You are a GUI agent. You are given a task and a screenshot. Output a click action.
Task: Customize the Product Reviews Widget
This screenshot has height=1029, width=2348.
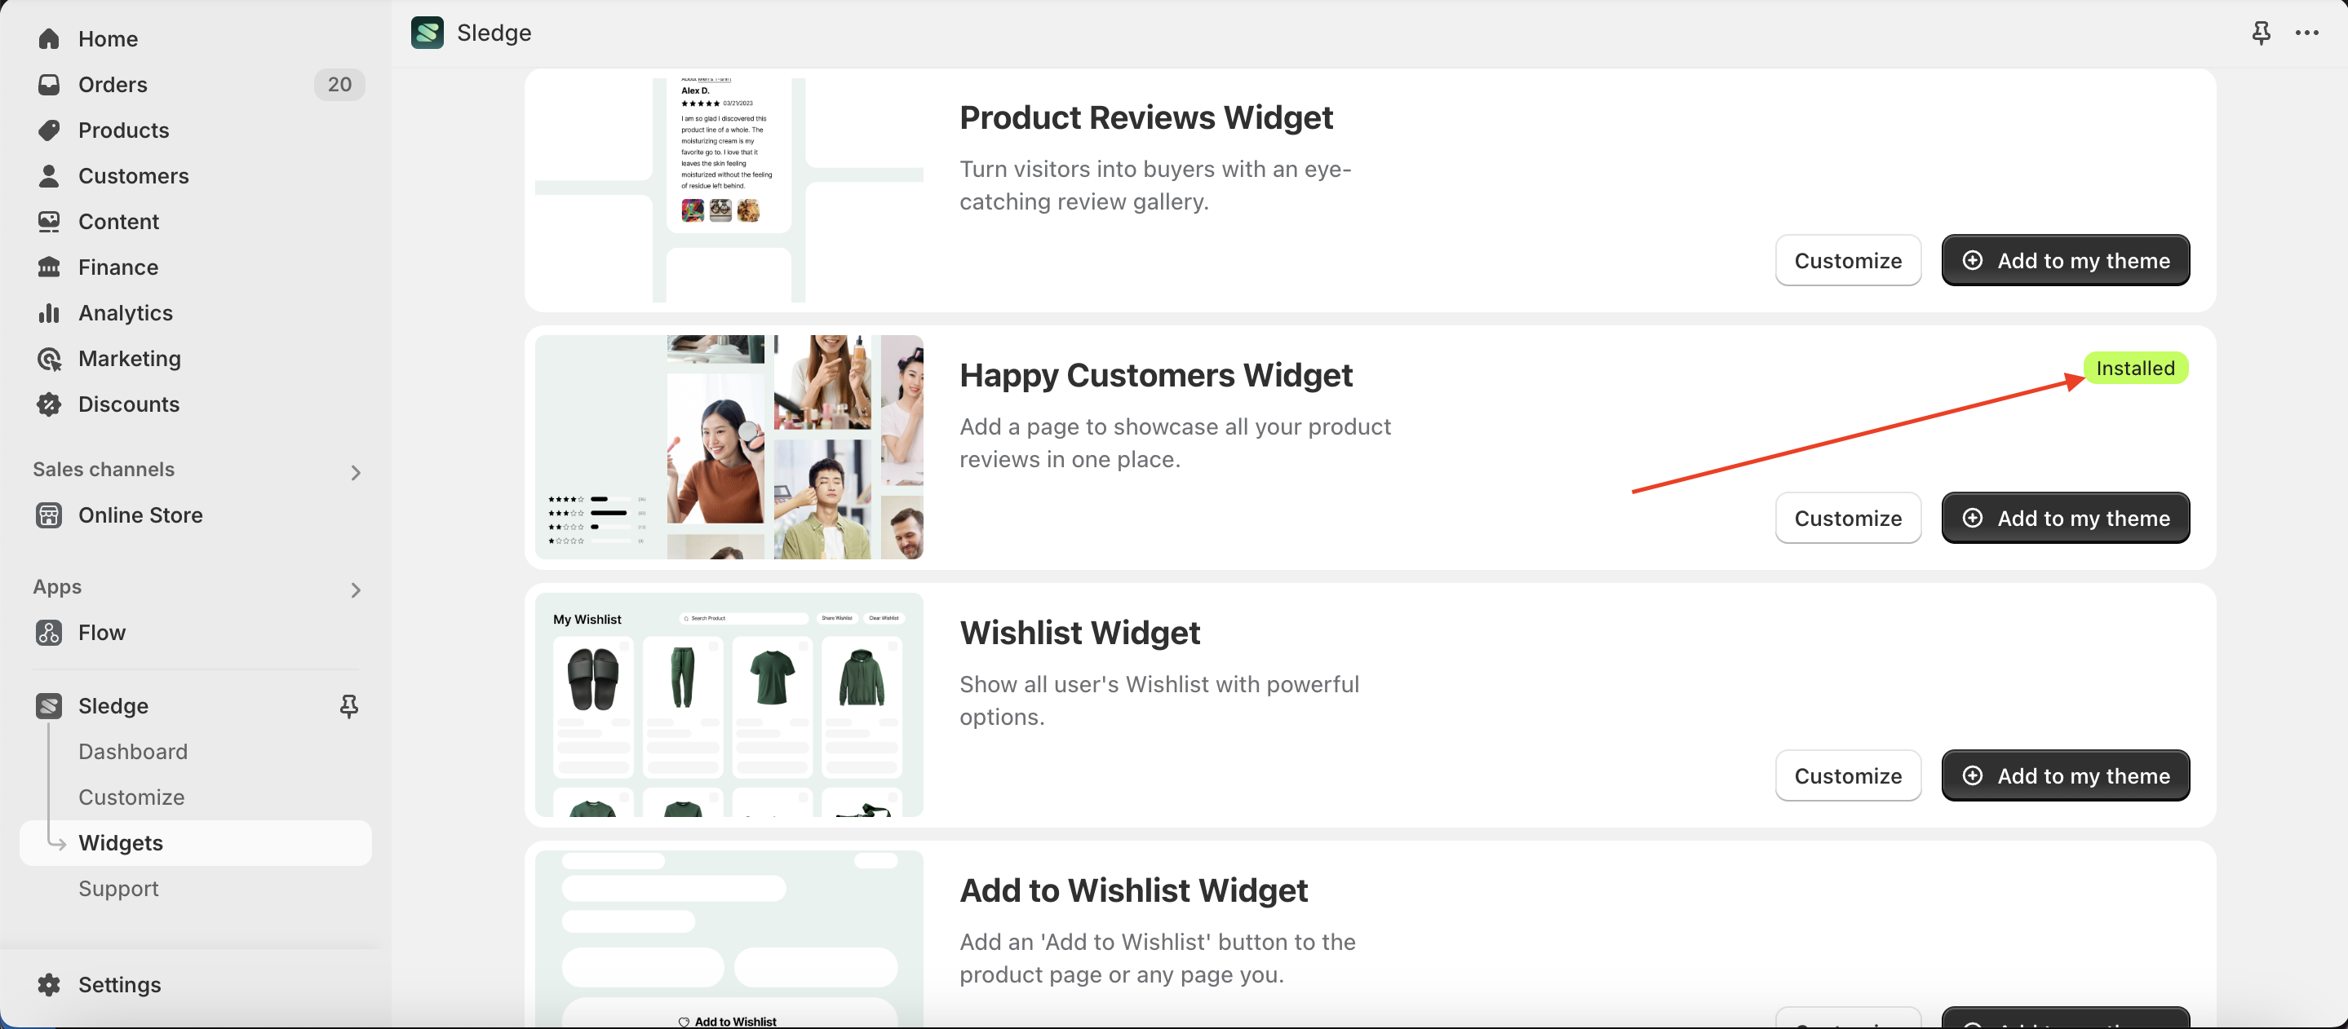pos(1848,260)
